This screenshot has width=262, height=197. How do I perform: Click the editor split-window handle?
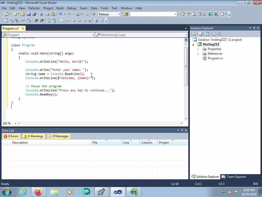(x=186, y=40)
